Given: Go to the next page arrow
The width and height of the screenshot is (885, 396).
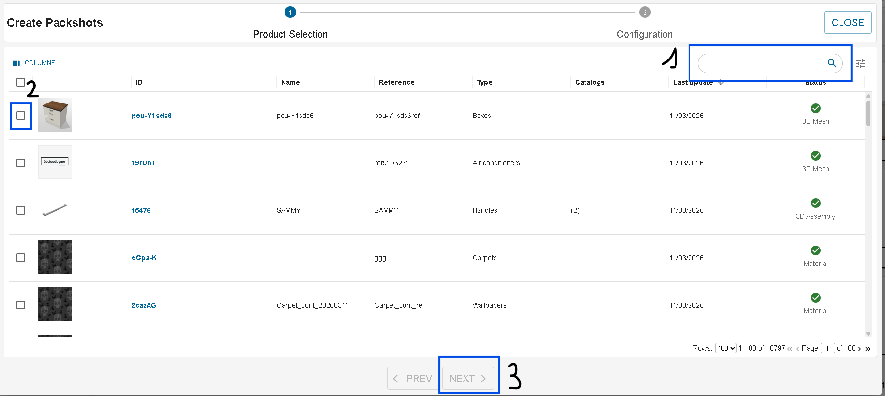Looking at the screenshot, I should 859,349.
